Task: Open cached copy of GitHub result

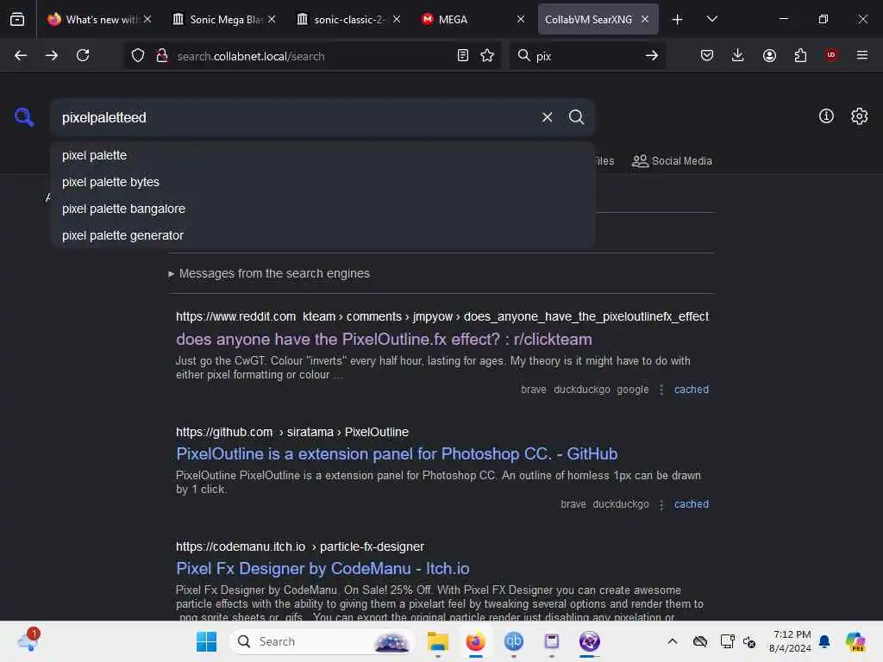Action: [x=691, y=504]
